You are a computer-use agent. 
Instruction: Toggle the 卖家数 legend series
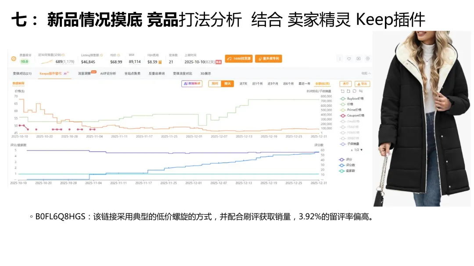point(347,171)
